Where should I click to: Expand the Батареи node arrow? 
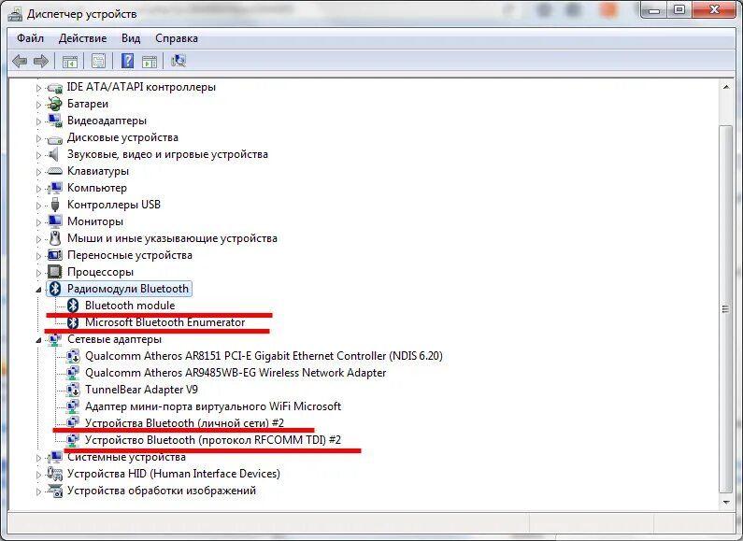(x=39, y=105)
